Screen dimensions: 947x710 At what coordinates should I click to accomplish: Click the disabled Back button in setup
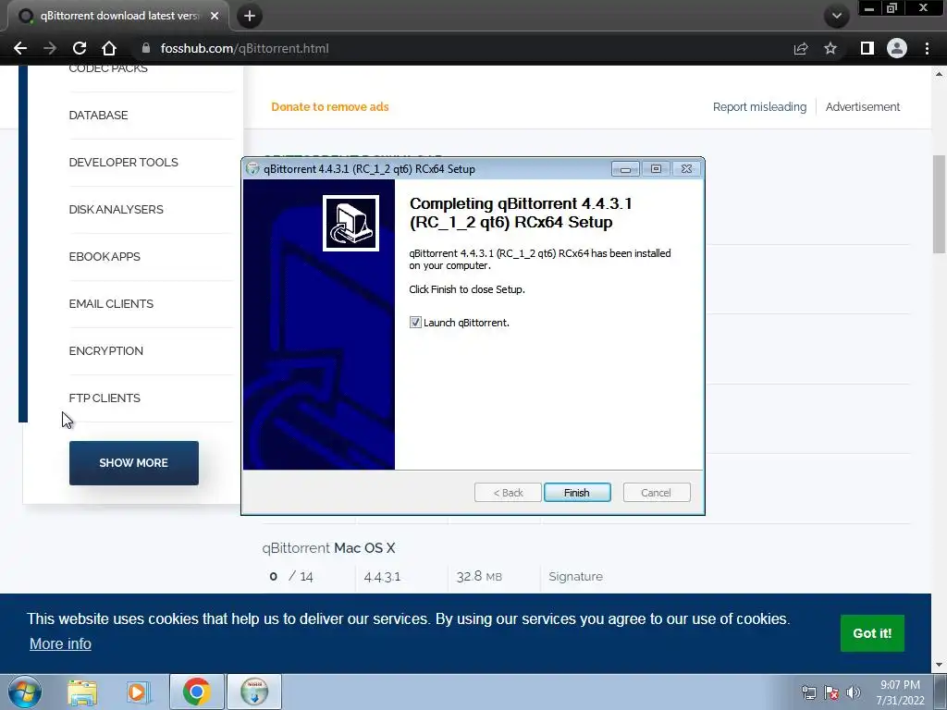(508, 493)
